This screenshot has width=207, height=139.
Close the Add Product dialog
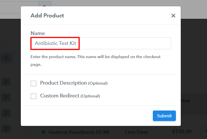[173, 16]
